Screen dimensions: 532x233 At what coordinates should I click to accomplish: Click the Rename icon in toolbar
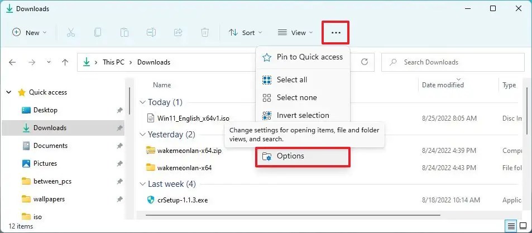pyautogui.click(x=151, y=33)
